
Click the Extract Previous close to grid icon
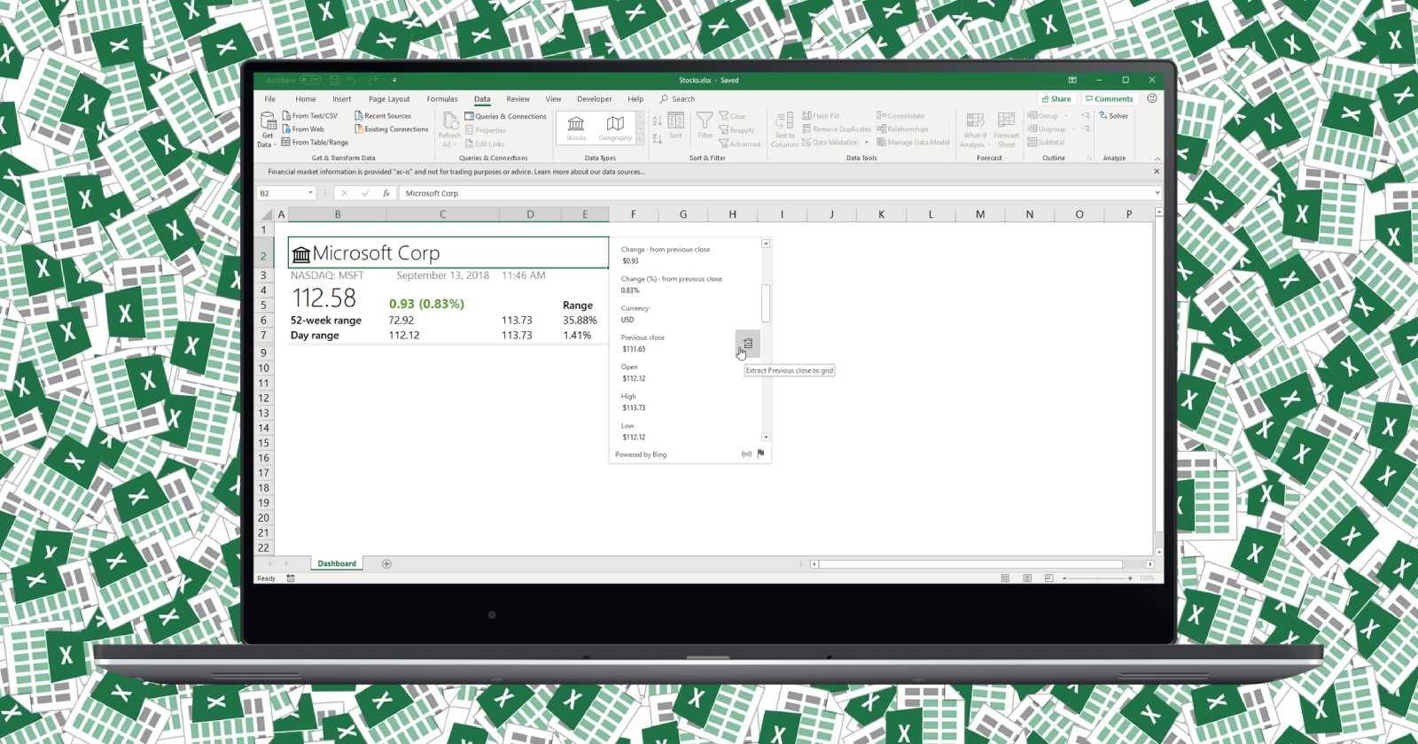[747, 344]
